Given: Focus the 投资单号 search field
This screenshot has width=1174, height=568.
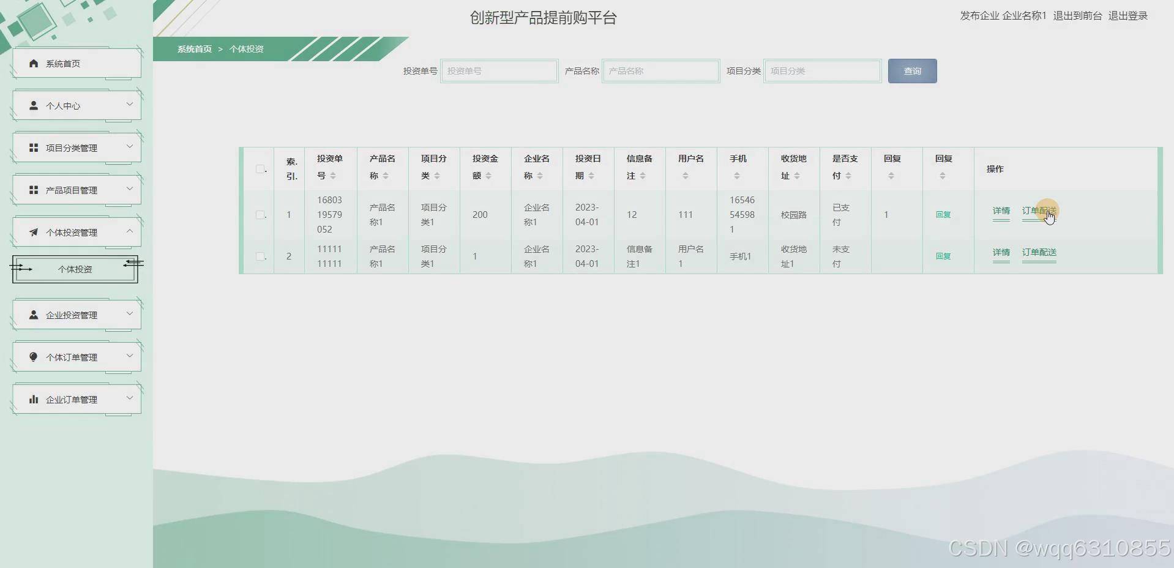Looking at the screenshot, I should coord(499,71).
